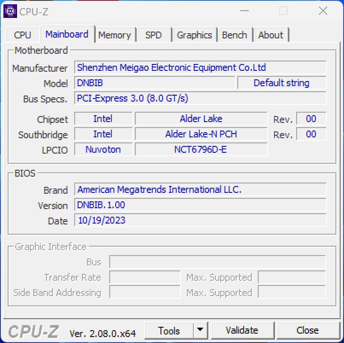The image size is (344, 343).
Task: Go to the SPD tab
Action: click(x=154, y=35)
